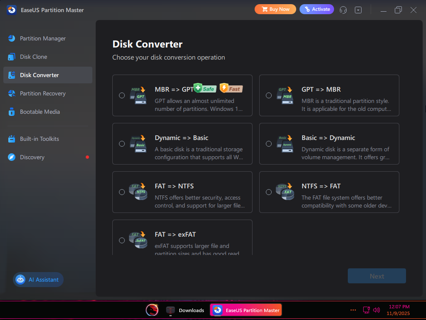Click the Disk Converter sidebar icon
Screen dimensions: 426x320
click(x=12, y=75)
